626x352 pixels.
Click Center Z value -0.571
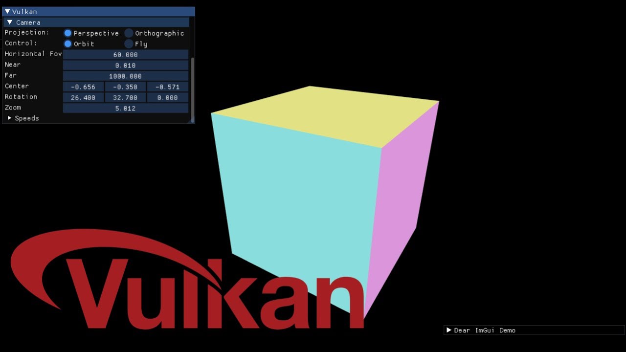point(168,87)
